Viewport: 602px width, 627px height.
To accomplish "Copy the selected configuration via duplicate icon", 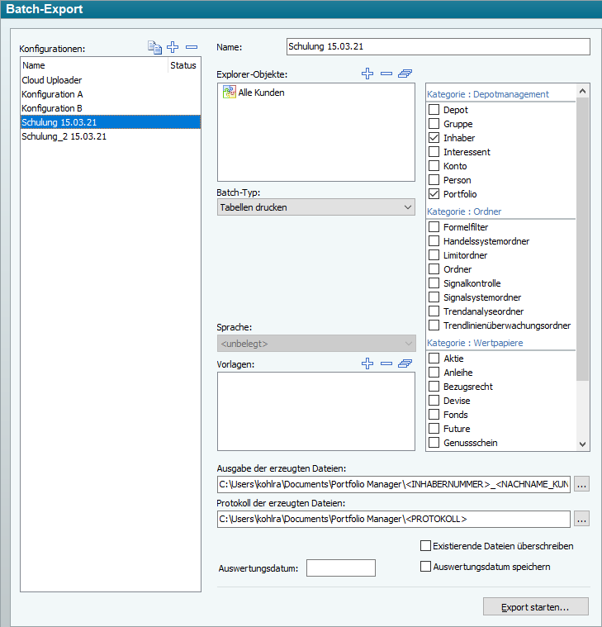I will (154, 48).
